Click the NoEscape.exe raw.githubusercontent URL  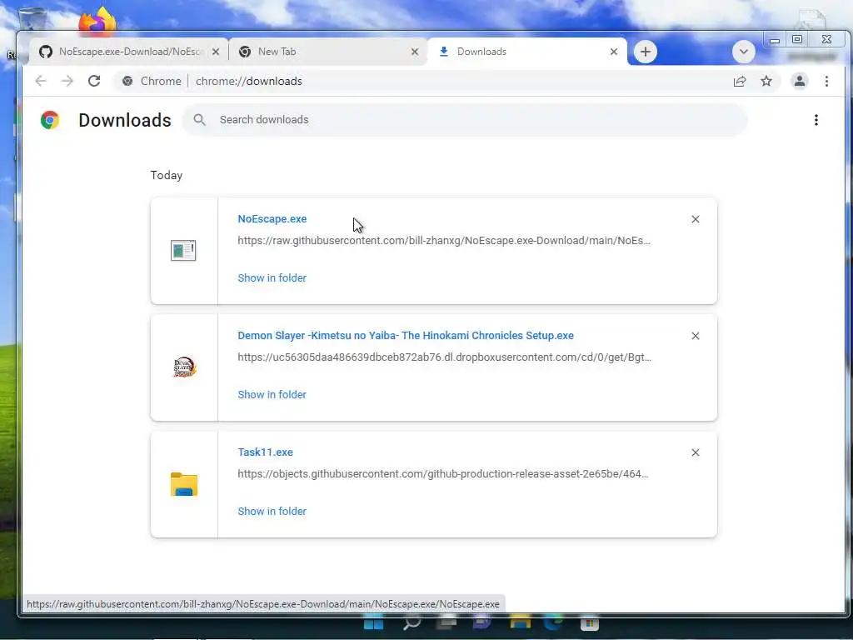pos(444,241)
